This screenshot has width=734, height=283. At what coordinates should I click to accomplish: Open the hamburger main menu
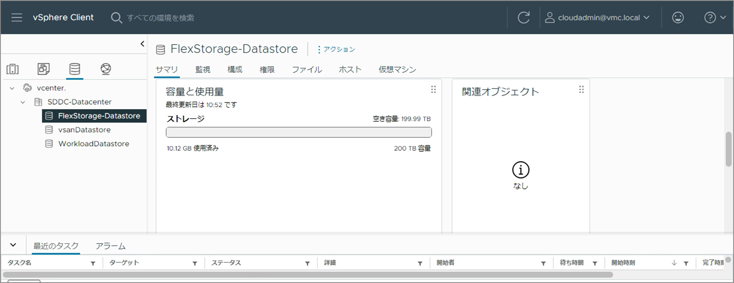pyautogui.click(x=17, y=18)
